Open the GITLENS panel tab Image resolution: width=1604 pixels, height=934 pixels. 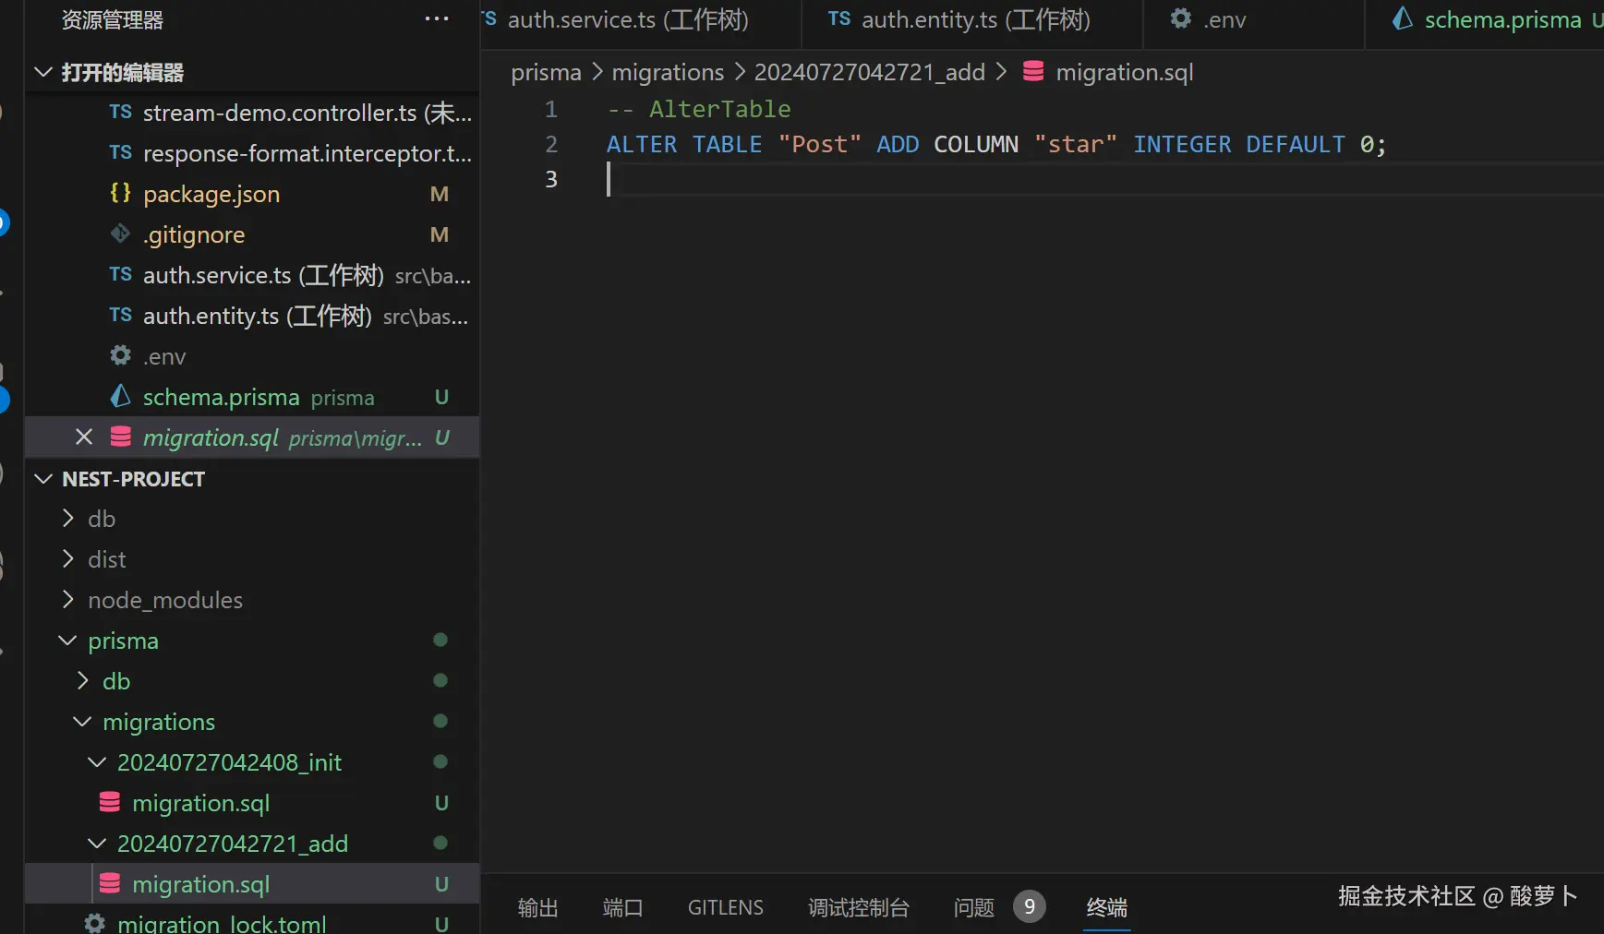point(726,907)
